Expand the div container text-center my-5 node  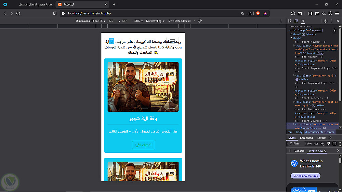coord(294,102)
